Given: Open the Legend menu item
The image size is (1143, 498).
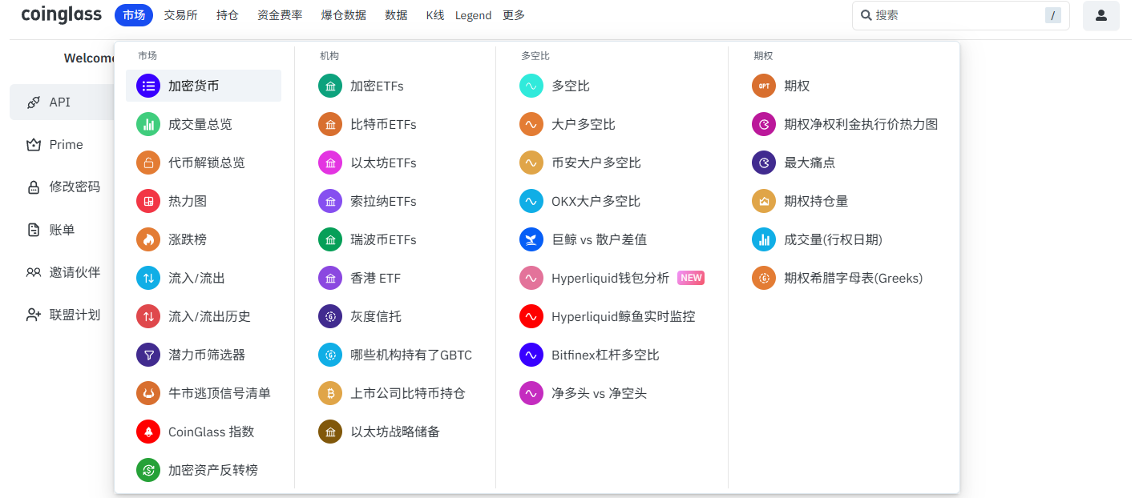Looking at the screenshot, I should click(x=473, y=15).
